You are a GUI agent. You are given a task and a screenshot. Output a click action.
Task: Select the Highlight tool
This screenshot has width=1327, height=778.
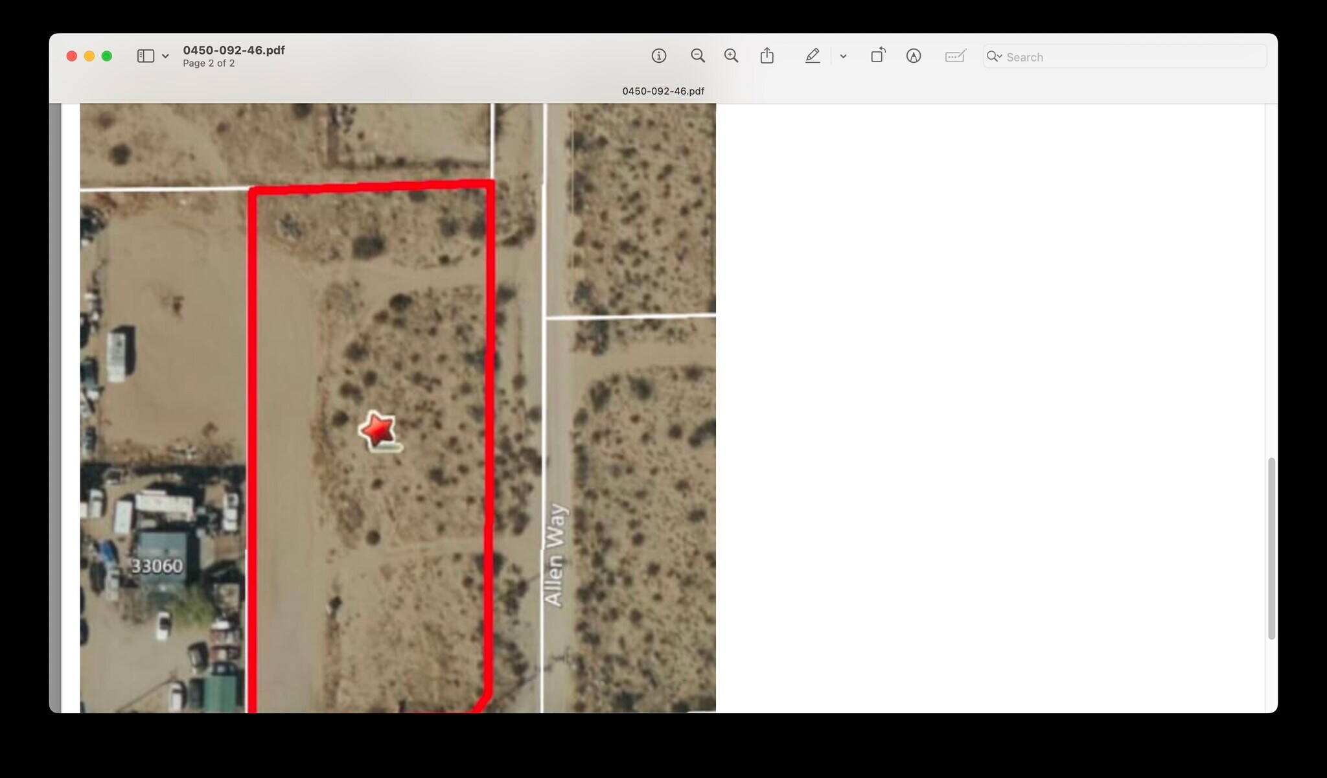click(x=813, y=56)
